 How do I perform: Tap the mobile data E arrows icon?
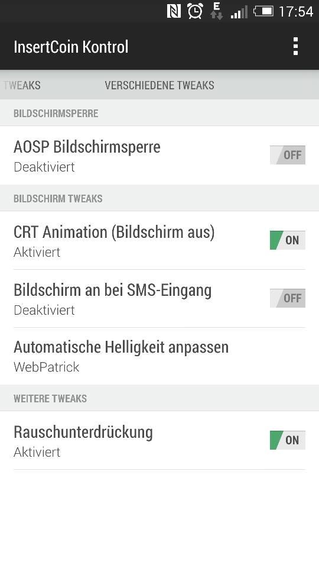216,11
